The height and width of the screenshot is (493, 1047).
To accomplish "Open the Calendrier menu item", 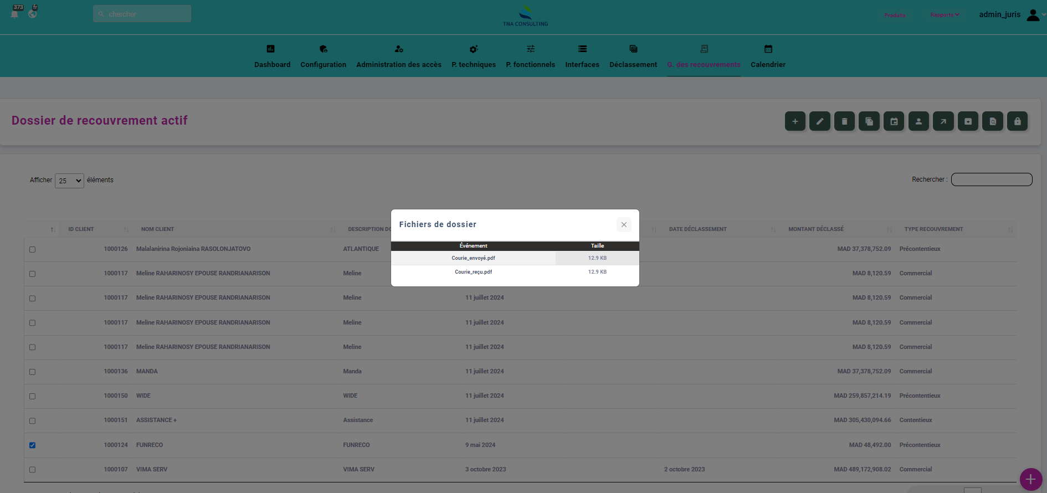I will pyautogui.click(x=768, y=57).
